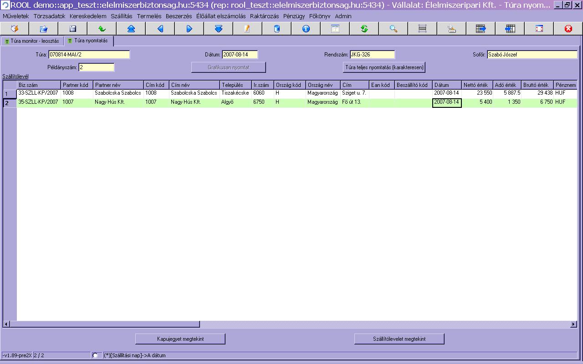This screenshot has height=364, width=583.
Task: Switch to Túra monitor - leosztás tab
Action: point(32,41)
